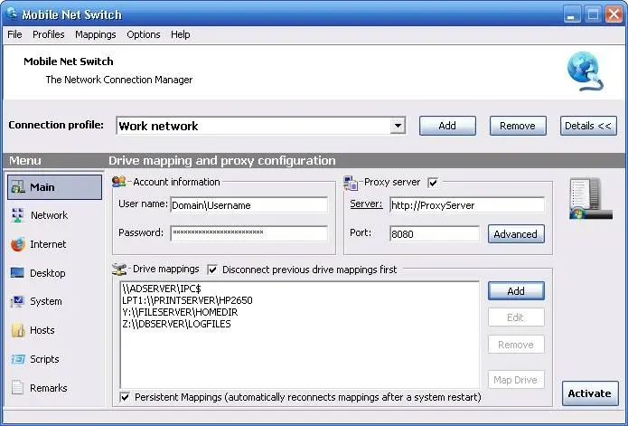Click the Main sidebar icon
This screenshot has height=426, width=628.
tap(18, 187)
